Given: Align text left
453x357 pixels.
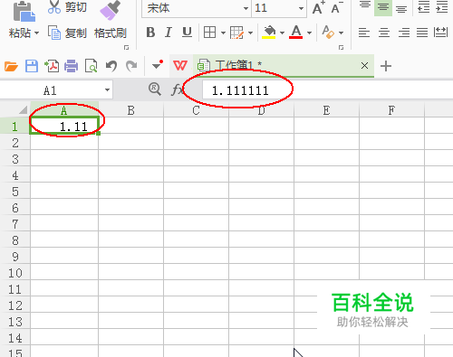Looking at the screenshot, I should [x=364, y=33].
